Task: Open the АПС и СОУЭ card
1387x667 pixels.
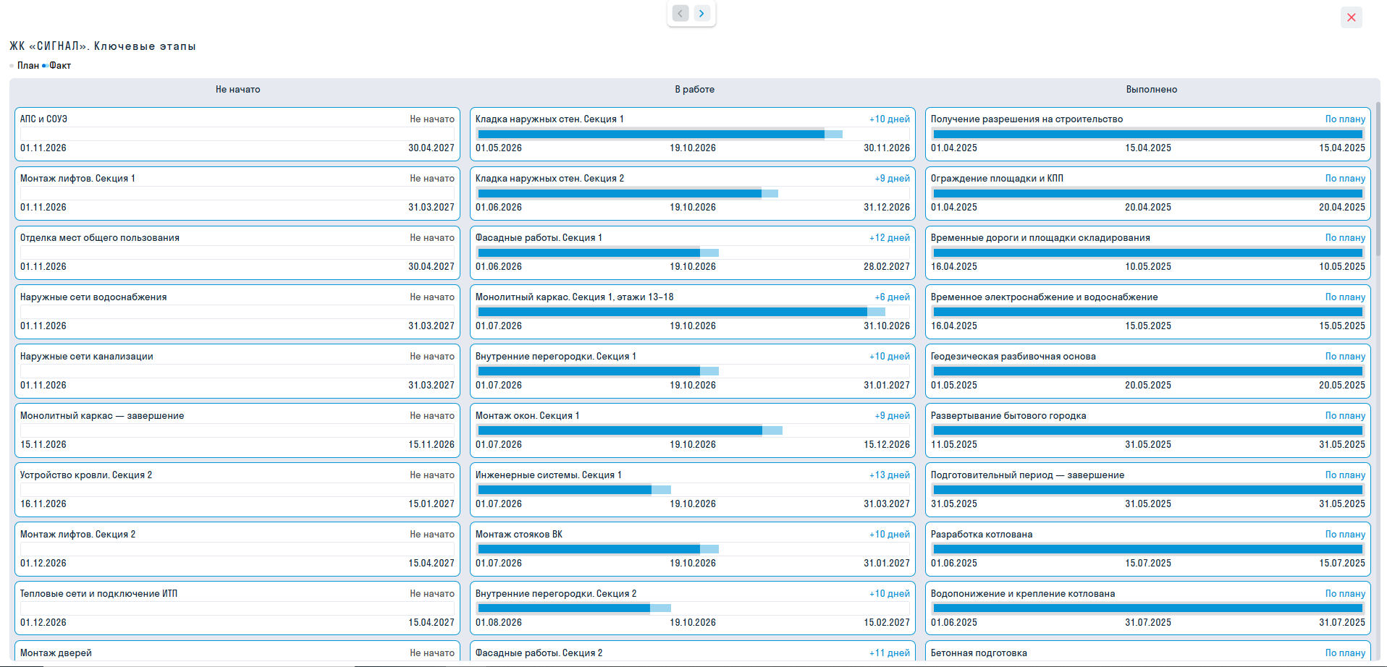Action: point(237,134)
